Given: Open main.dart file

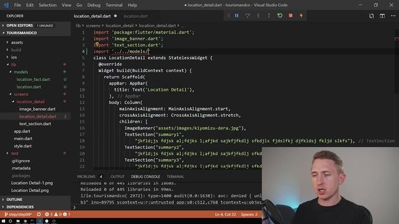Looking at the screenshot, I should click(23, 138).
